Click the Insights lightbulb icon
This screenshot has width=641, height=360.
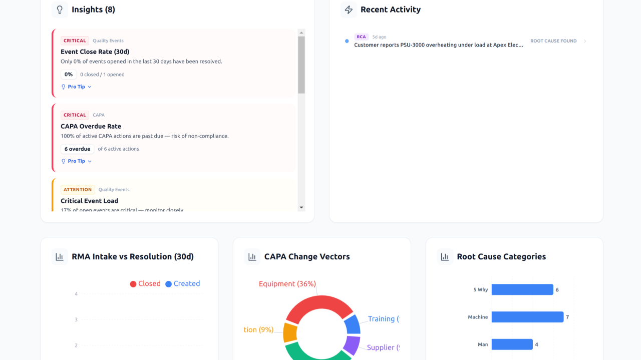60,10
